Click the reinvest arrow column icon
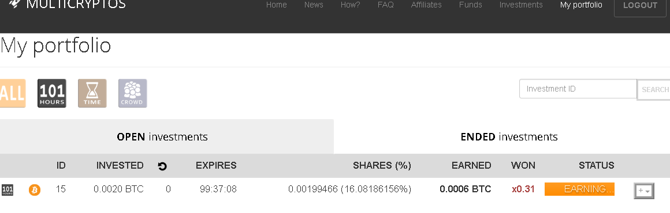The height and width of the screenshot is (213, 670). pos(162,166)
